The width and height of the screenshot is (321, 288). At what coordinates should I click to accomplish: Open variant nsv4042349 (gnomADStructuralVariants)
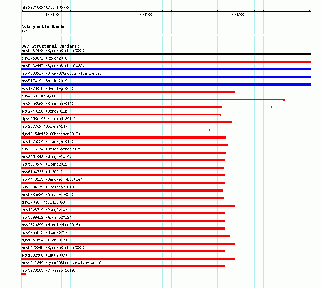coord(62,263)
